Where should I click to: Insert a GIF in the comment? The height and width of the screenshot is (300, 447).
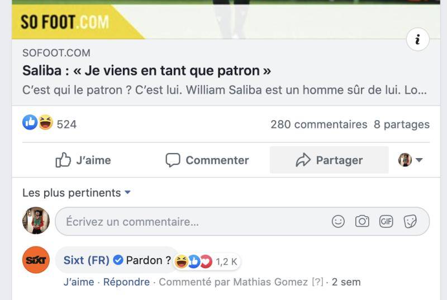pos(386,222)
